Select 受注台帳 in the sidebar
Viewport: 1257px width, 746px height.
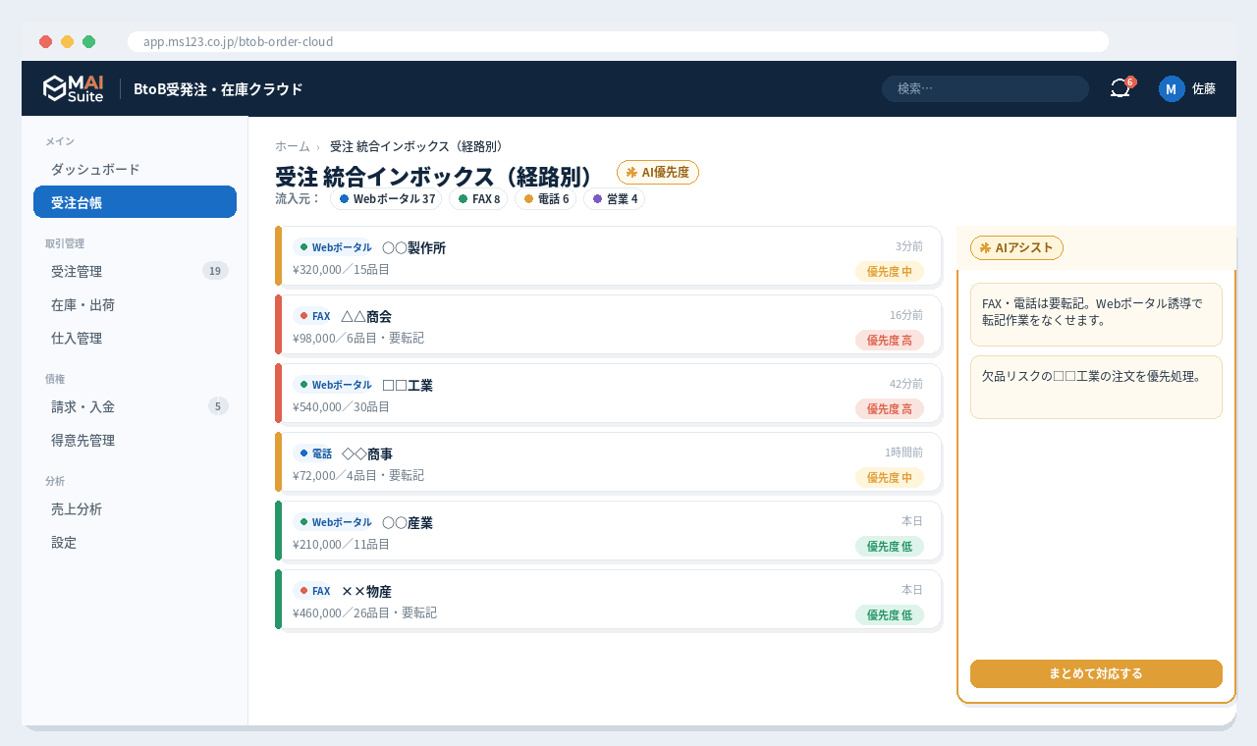click(x=135, y=202)
